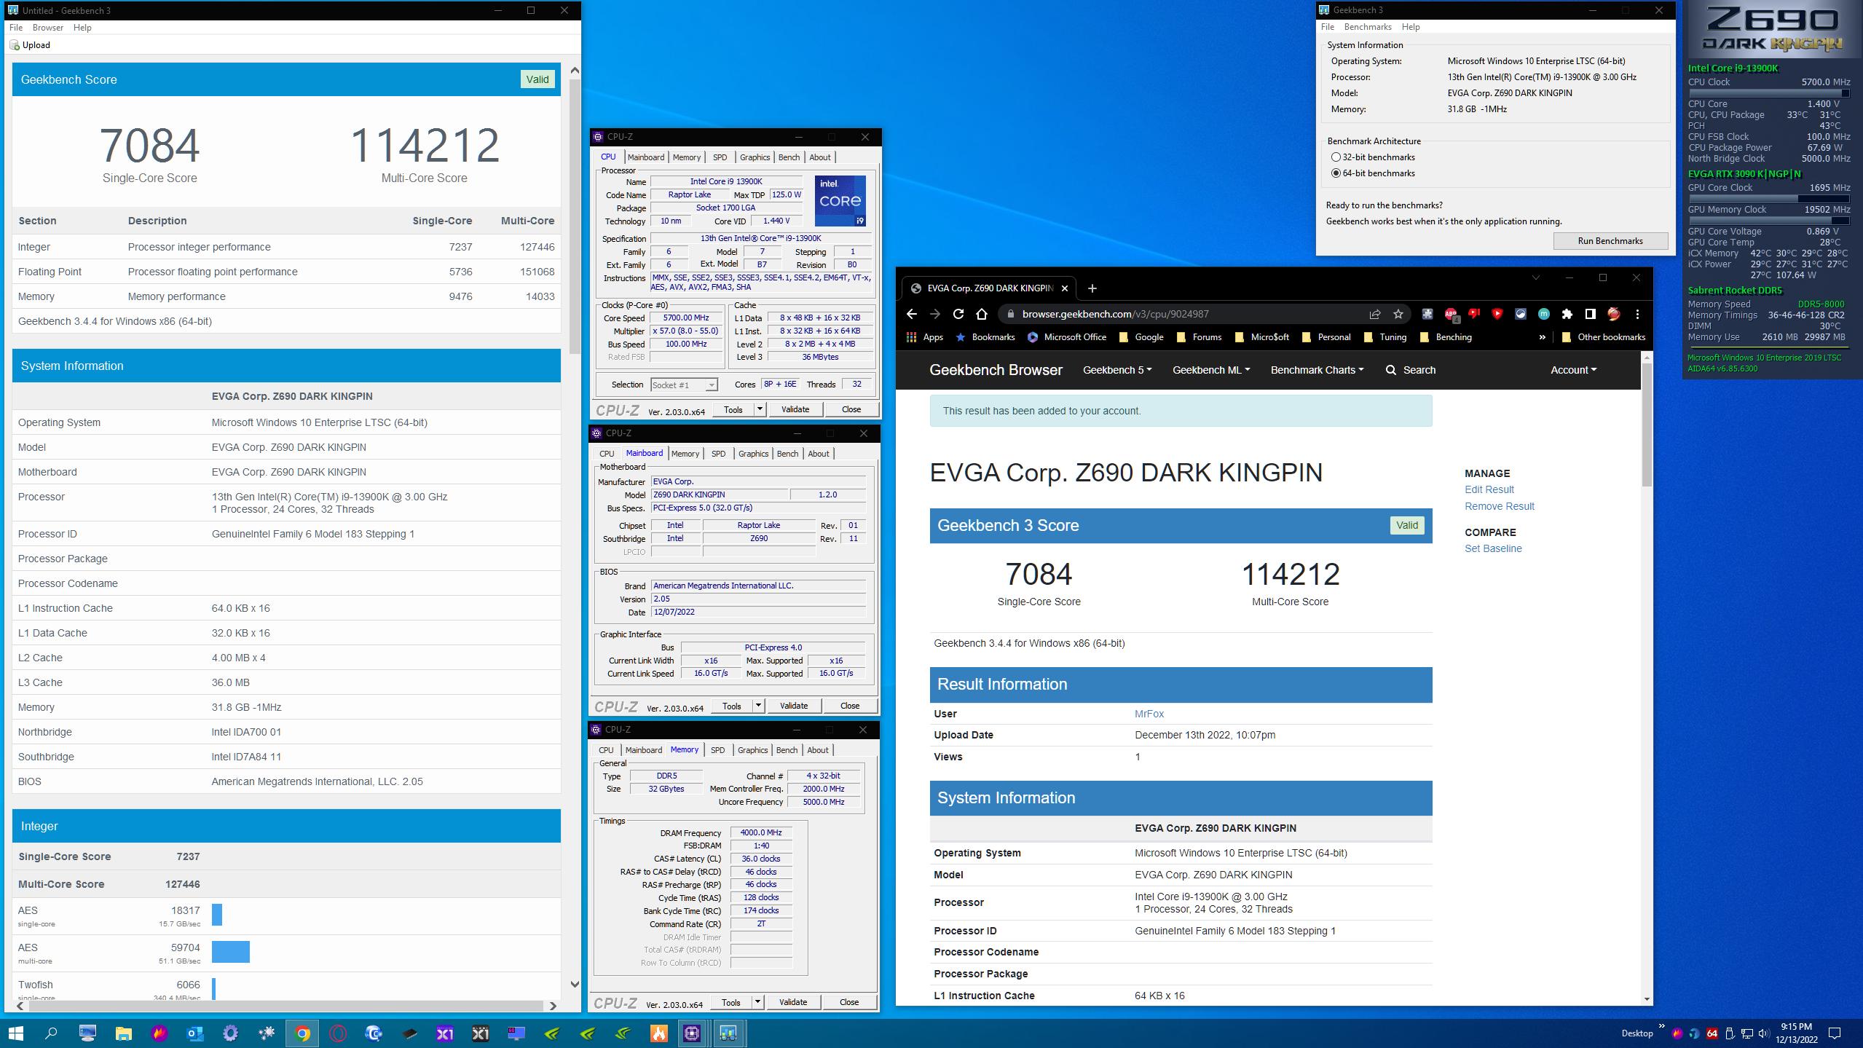This screenshot has width=1863, height=1048.
Task: Show Desktop toolbar label in taskbar
Action: coord(1637,1033)
